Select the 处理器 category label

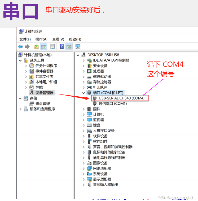(x=98, y=71)
